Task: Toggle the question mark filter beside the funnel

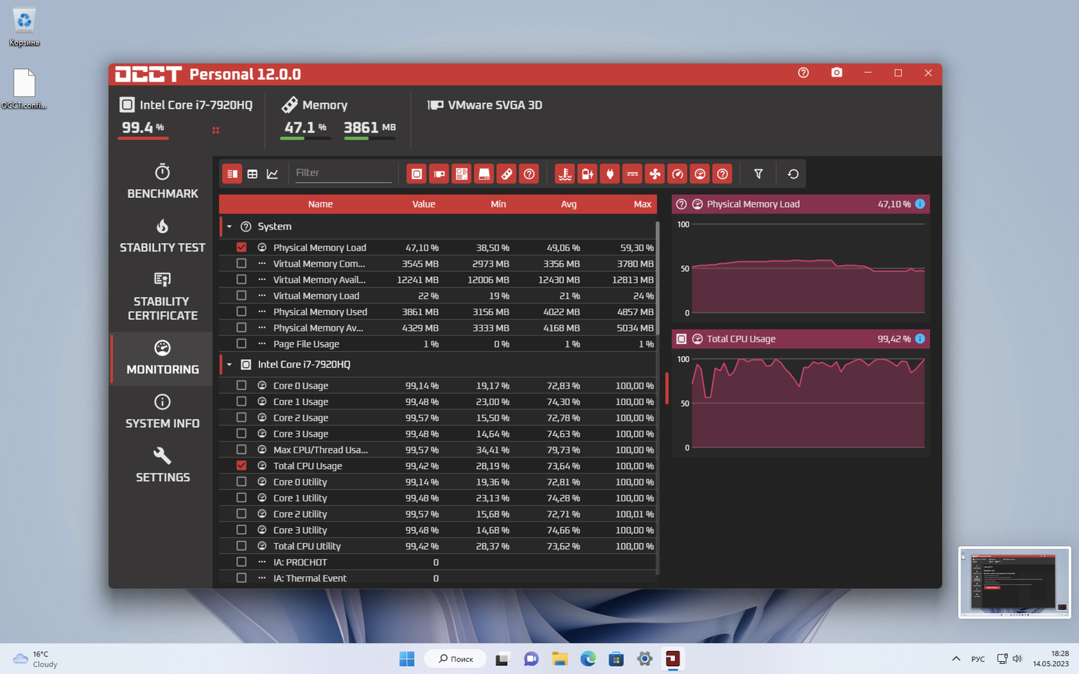Action: coord(722,174)
